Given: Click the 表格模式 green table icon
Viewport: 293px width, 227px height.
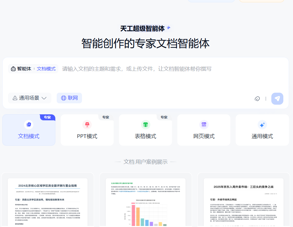Looking at the screenshot, I should click(145, 125).
